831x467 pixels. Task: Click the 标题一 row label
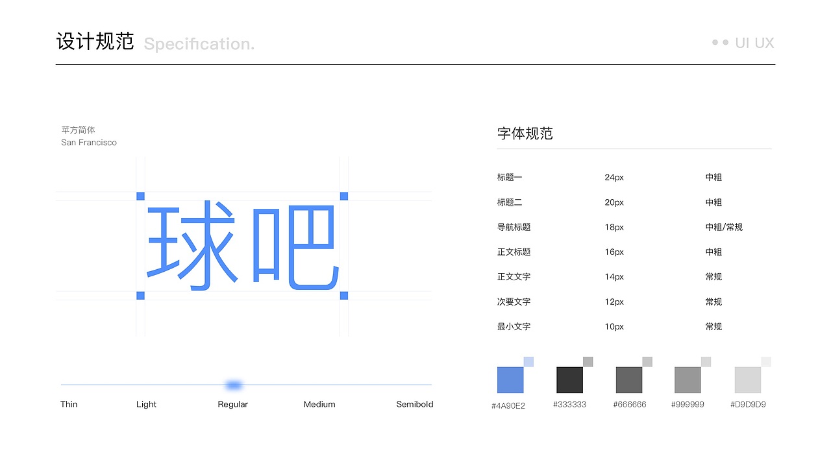pos(510,177)
